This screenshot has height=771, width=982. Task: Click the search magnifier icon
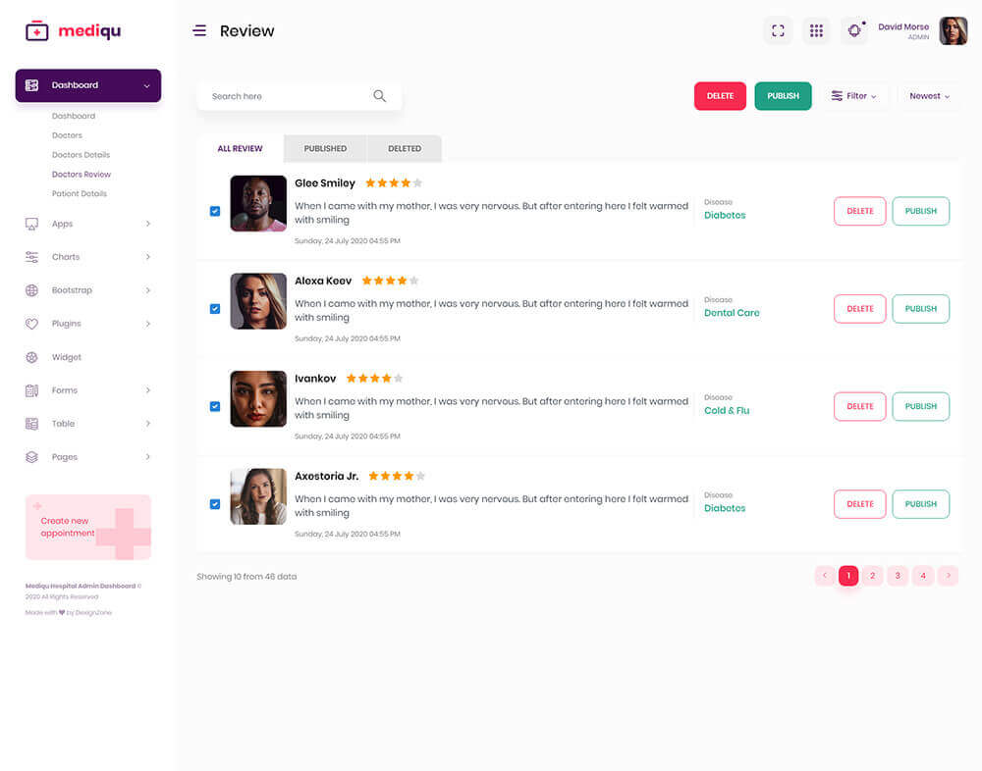(379, 96)
